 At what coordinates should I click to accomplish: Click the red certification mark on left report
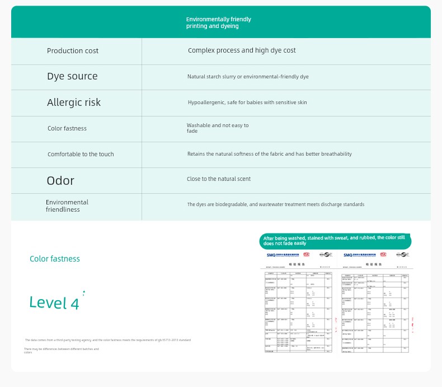pos(307,254)
